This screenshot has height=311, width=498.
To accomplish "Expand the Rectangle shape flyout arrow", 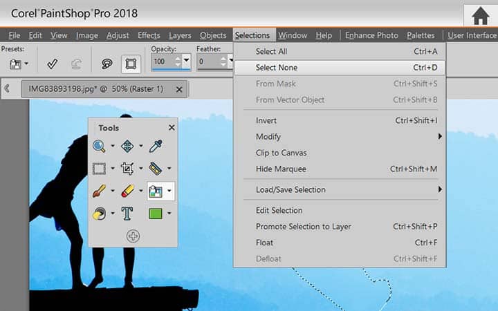I will coord(169,213).
